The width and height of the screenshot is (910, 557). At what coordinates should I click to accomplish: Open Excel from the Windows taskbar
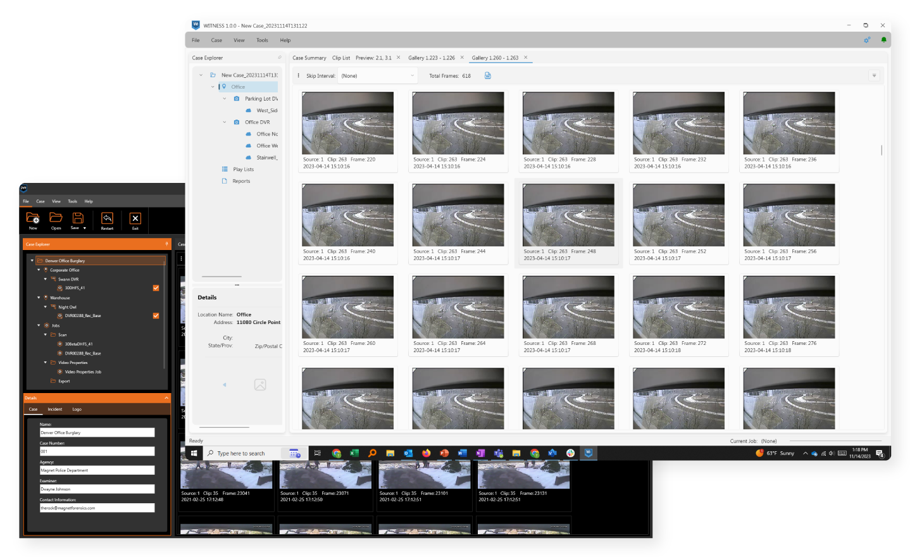coord(354,453)
